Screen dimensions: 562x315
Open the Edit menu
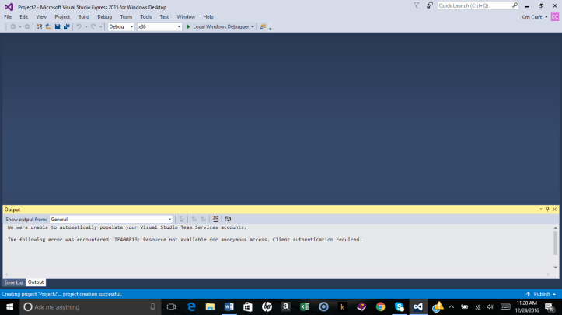(23, 17)
